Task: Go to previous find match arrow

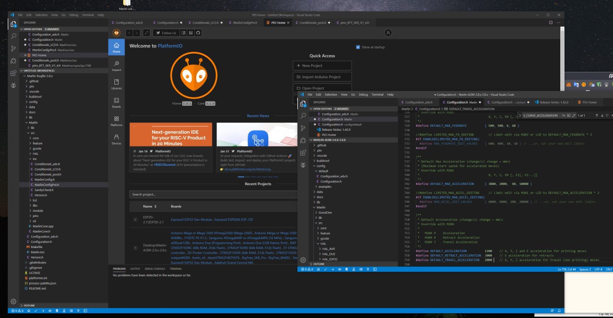Action: [x=596, y=115]
